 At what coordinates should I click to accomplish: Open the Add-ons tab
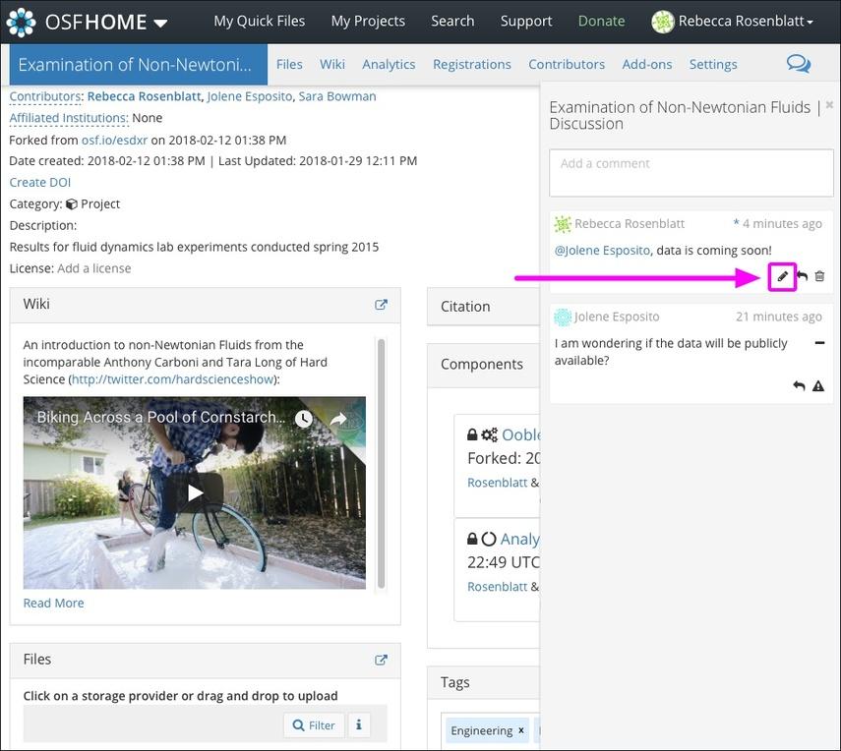(x=647, y=64)
